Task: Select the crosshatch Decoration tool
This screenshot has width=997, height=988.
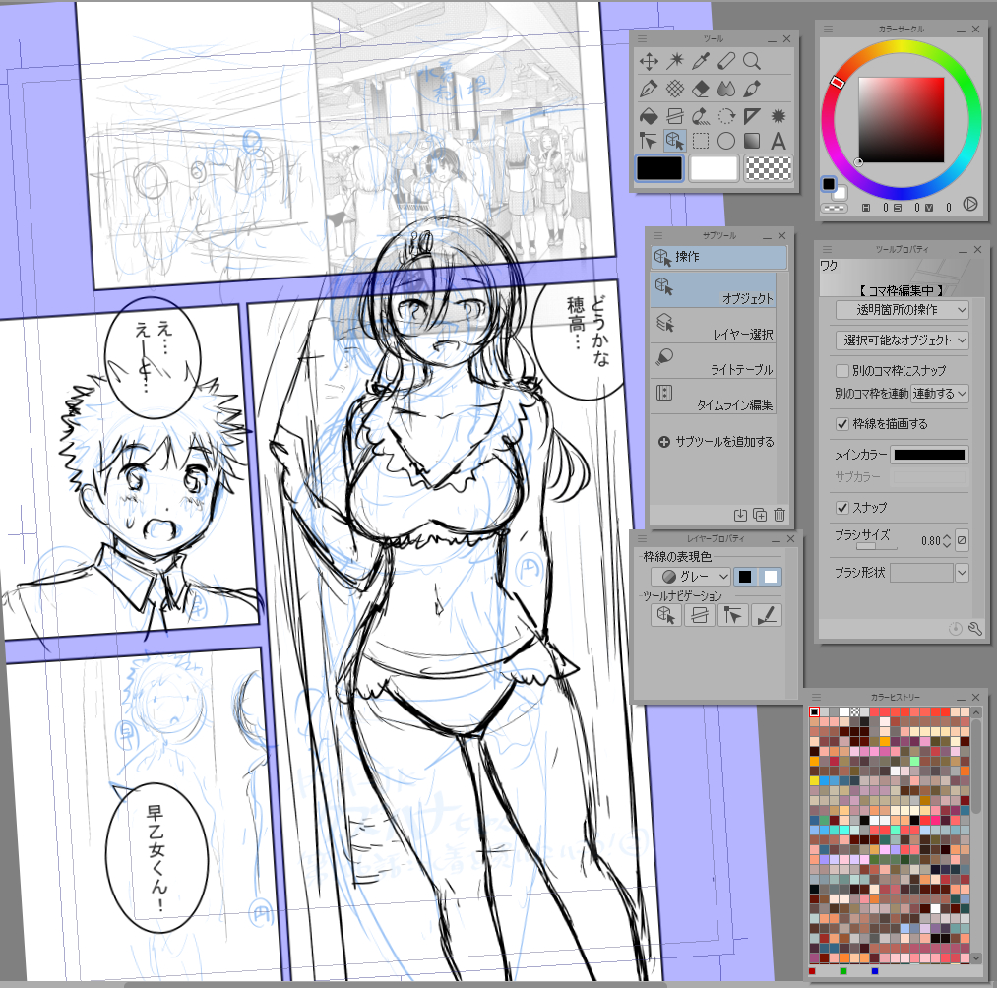Action: pyautogui.click(x=674, y=89)
